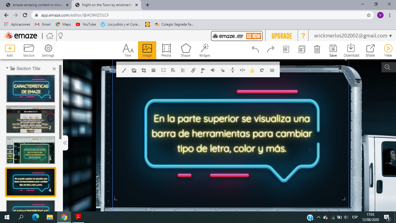Save the presentation

pos(333,51)
